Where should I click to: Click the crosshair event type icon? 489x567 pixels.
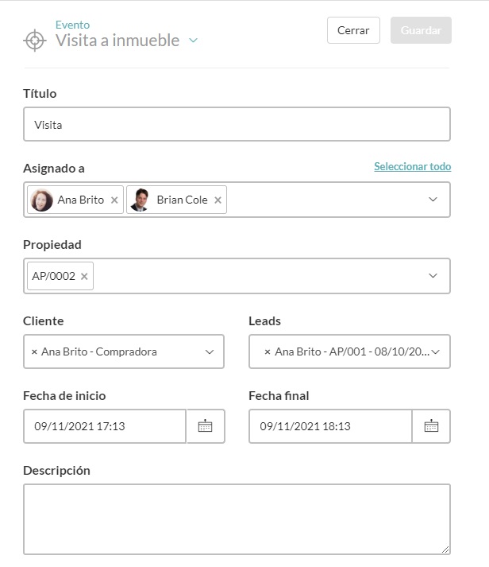(35, 40)
